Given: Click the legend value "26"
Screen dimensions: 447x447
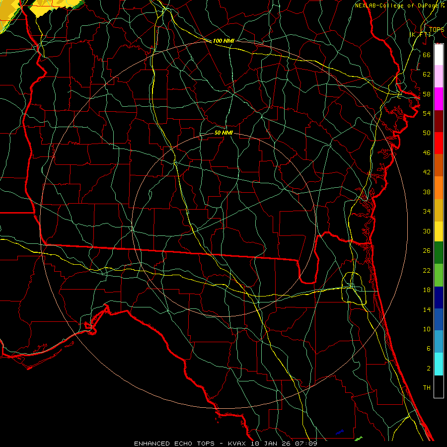Looking at the screenshot, I should (427, 251).
